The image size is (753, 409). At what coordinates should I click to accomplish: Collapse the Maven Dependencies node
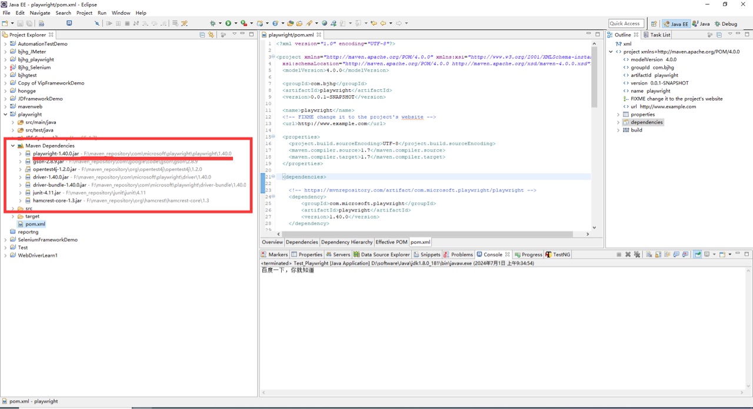[13, 146]
